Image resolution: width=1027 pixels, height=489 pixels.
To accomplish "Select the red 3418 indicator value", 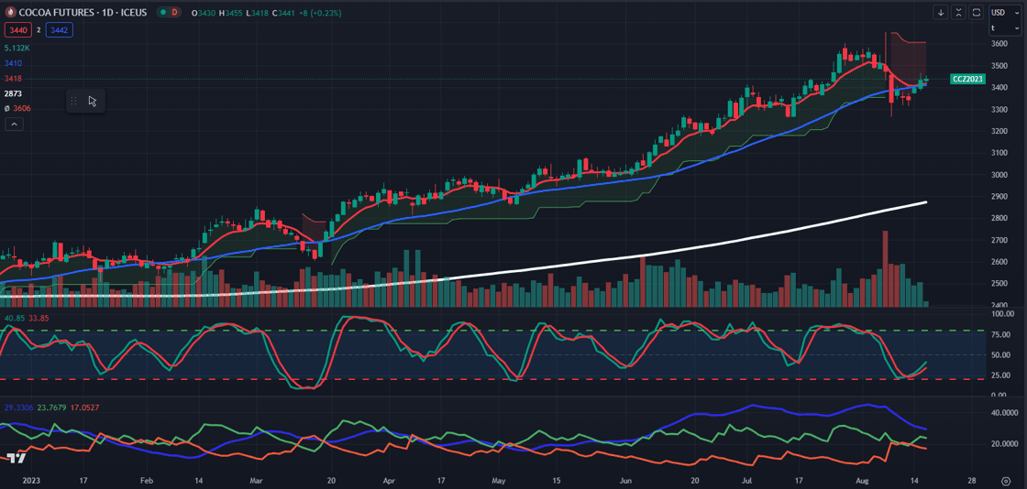I will pyautogui.click(x=13, y=79).
